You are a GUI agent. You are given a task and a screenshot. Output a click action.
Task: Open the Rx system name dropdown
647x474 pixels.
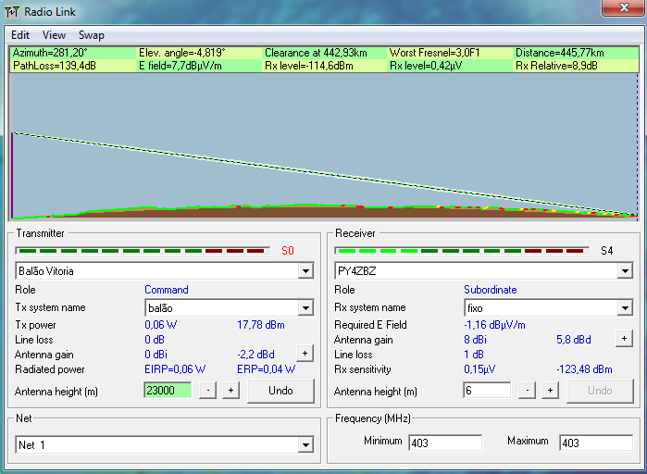(x=624, y=308)
